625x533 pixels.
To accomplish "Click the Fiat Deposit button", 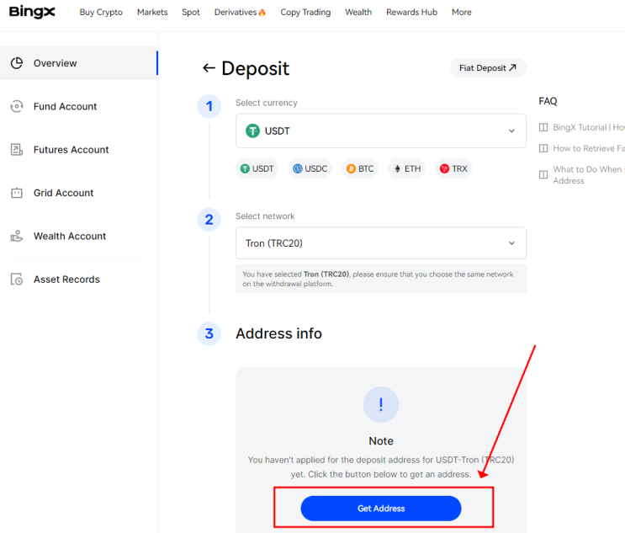I will pos(488,68).
